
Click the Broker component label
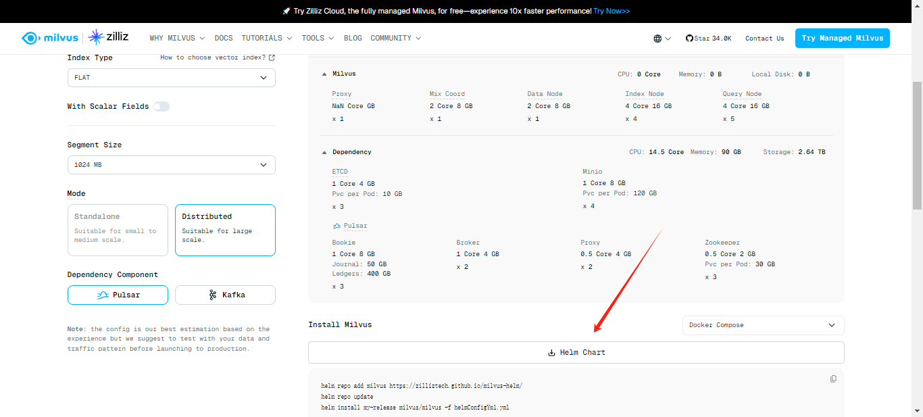point(468,243)
